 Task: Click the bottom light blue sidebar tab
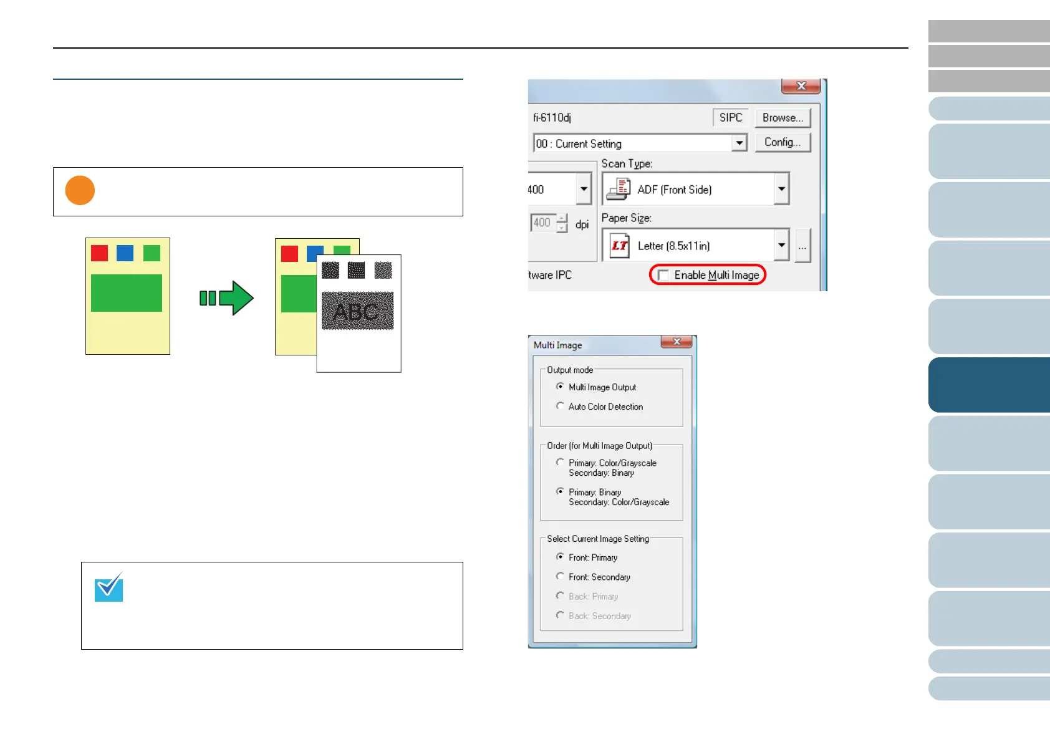point(989,689)
